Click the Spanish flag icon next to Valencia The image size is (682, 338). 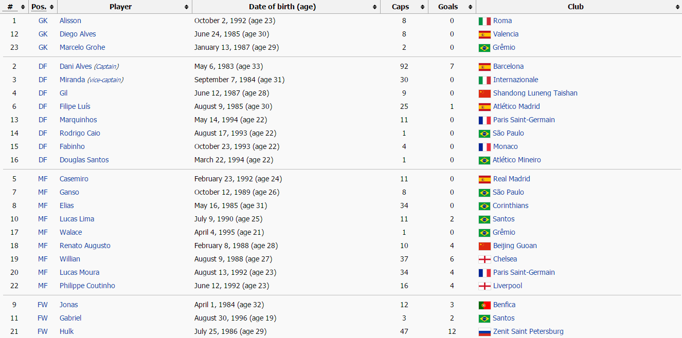point(484,34)
